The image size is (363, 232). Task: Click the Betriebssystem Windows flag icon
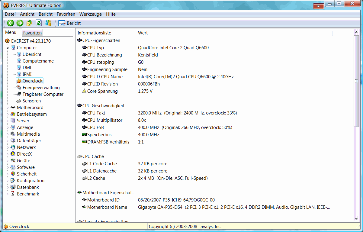click(13, 114)
